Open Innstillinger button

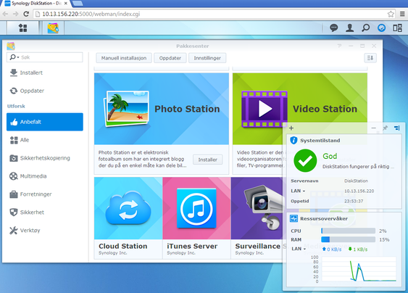point(207,58)
